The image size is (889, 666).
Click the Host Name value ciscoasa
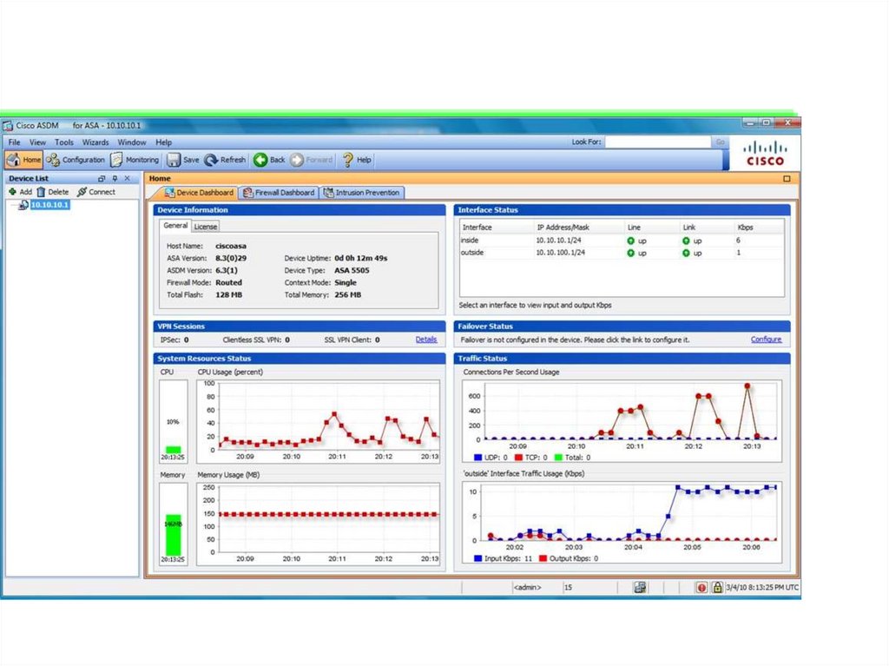[x=231, y=247]
